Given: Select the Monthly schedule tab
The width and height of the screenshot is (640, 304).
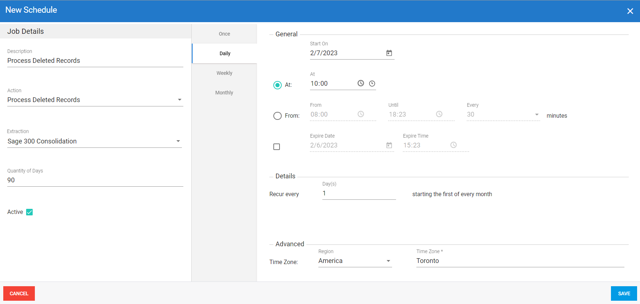Looking at the screenshot, I should 224,93.
